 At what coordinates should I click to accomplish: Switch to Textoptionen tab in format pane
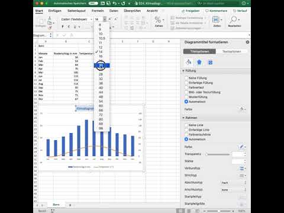(x=231, y=51)
